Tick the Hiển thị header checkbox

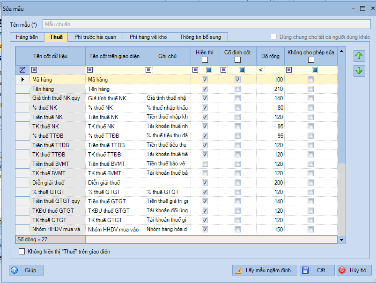[x=205, y=60]
